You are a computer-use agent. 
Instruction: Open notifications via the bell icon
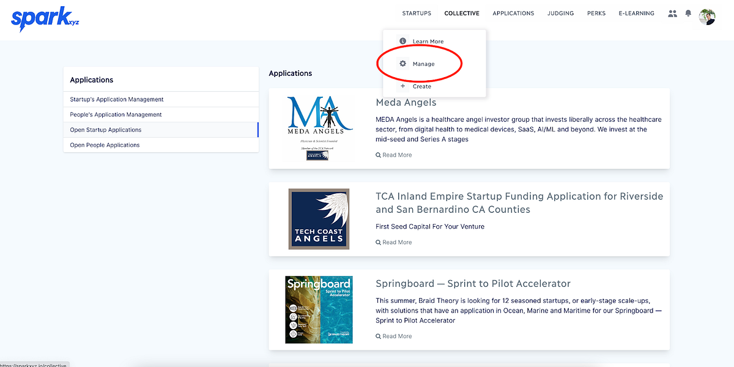(x=688, y=13)
